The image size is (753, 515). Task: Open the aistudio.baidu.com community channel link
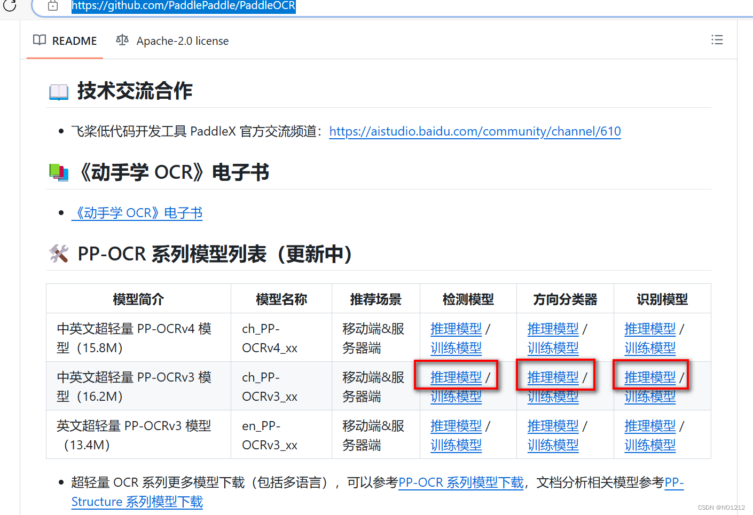475,131
